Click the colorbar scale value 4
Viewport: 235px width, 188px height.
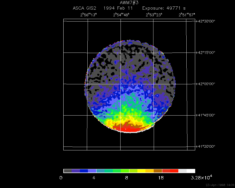(x=94, y=178)
